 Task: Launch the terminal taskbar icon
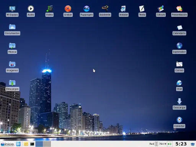[x=32, y=144]
